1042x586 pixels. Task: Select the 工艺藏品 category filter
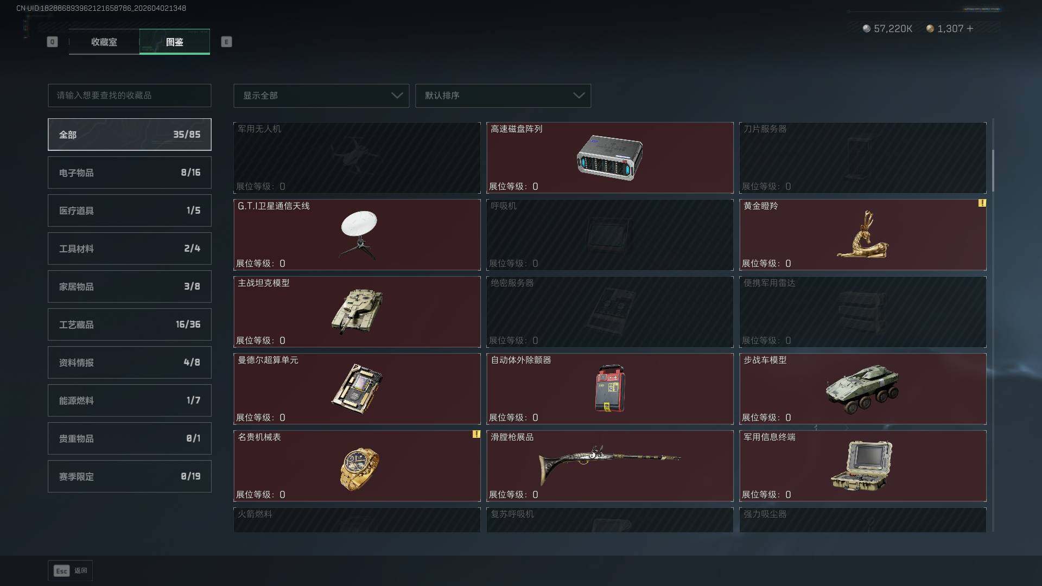[130, 324]
